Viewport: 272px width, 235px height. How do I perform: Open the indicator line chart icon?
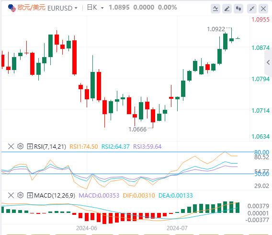pyautogui.click(x=215, y=9)
